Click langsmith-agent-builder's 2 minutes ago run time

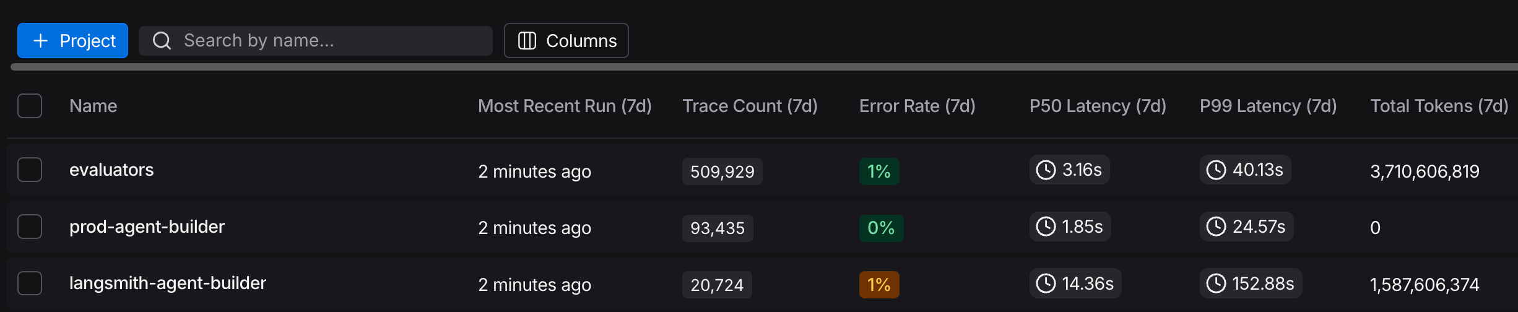534,285
